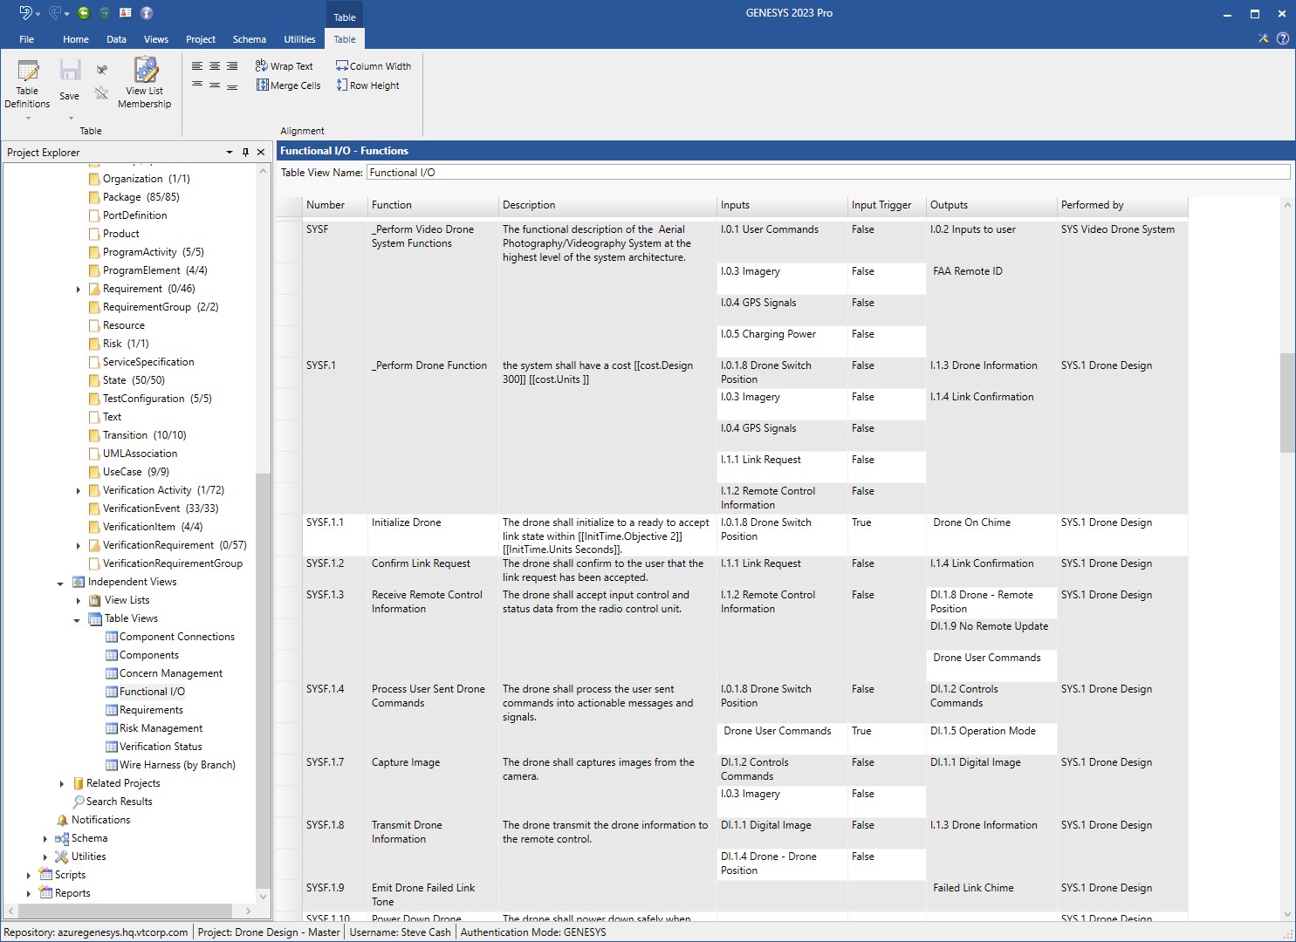Select the Risk Management table view
Screen dimensions: 1296x942
pyautogui.click(x=161, y=727)
